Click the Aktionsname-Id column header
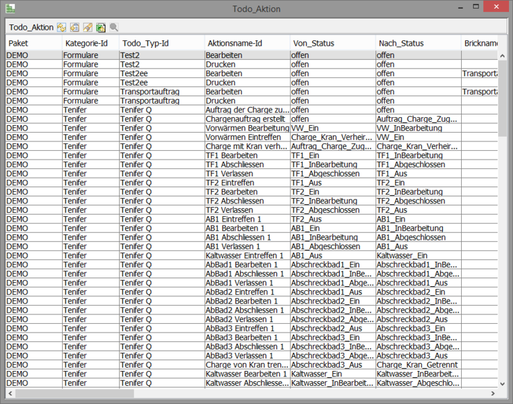Viewport: 513px width, 404px height. click(246, 43)
